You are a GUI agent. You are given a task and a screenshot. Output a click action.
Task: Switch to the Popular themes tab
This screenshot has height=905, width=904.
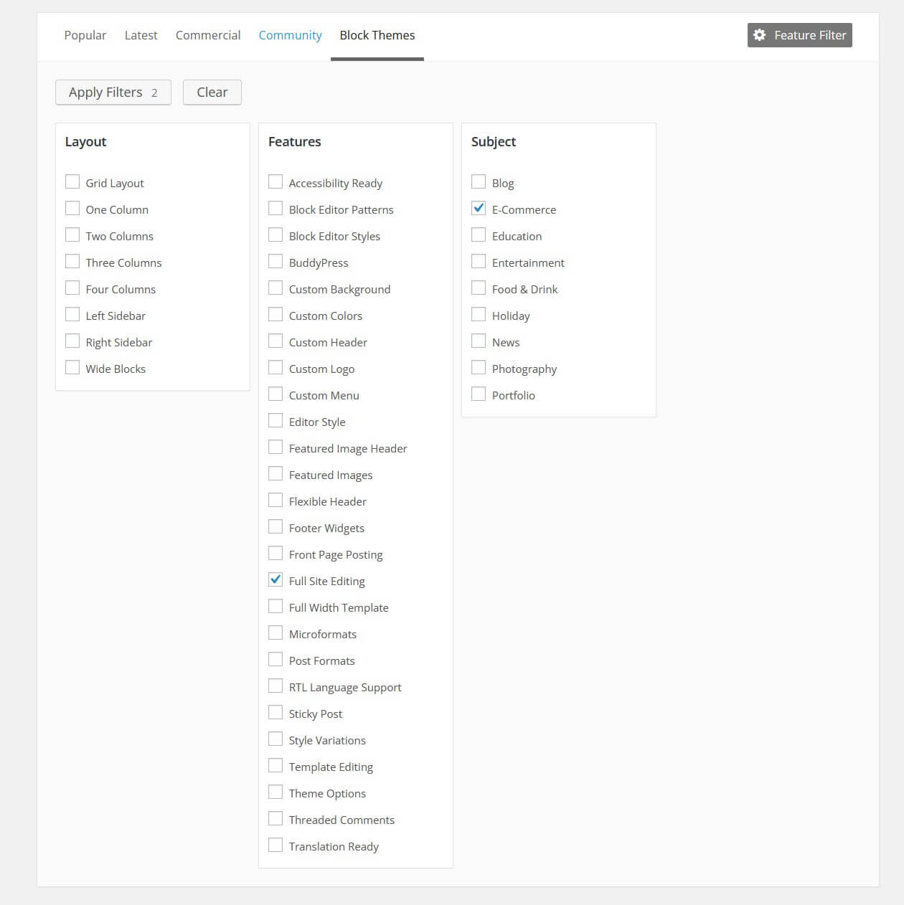click(85, 34)
